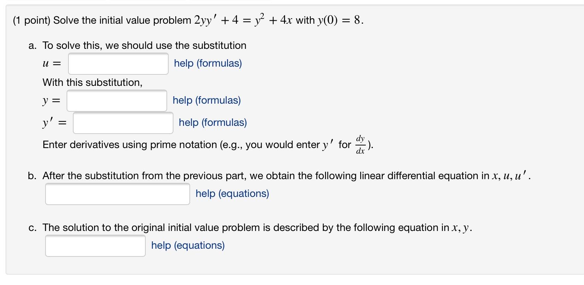Open the help (equations) link in part b
The width and height of the screenshot is (584, 285).
coord(233,193)
